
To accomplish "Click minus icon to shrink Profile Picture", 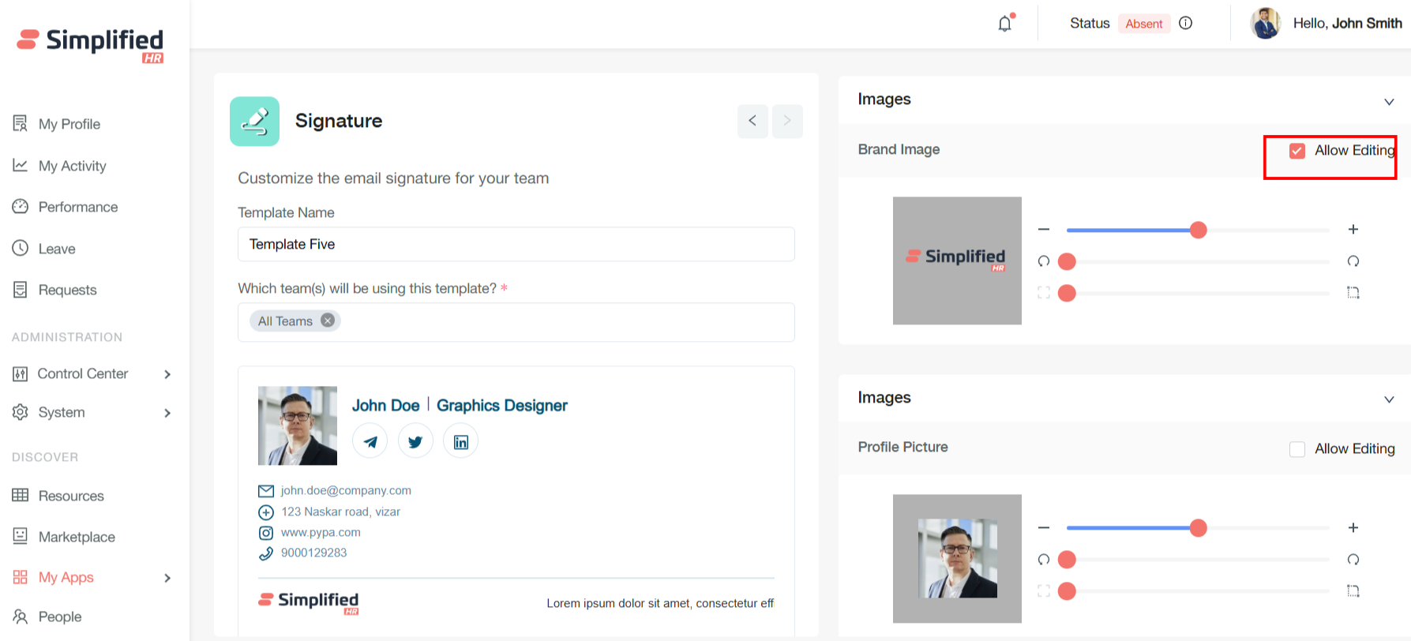I will pyautogui.click(x=1044, y=527).
